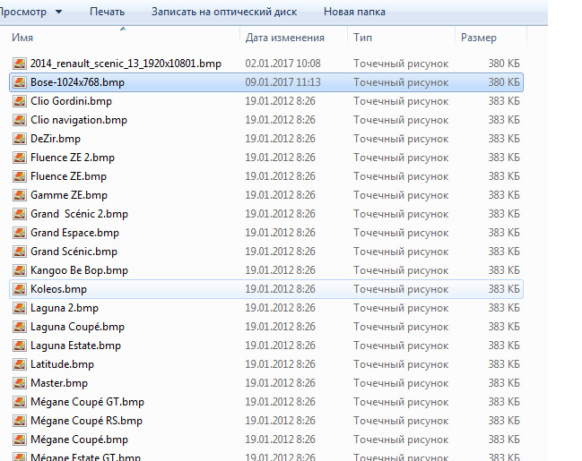Select the Laguna Estate.bmp name
The height and width of the screenshot is (461, 582).
75,346
